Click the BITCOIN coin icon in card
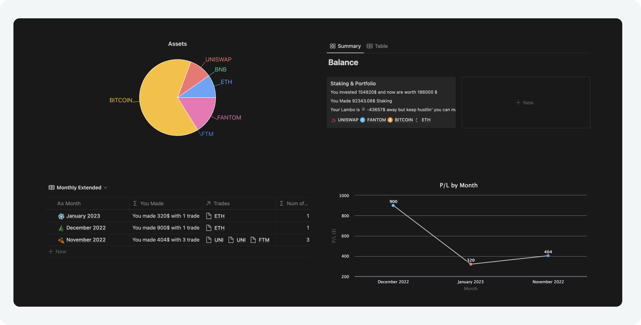The image size is (641, 325). point(390,120)
